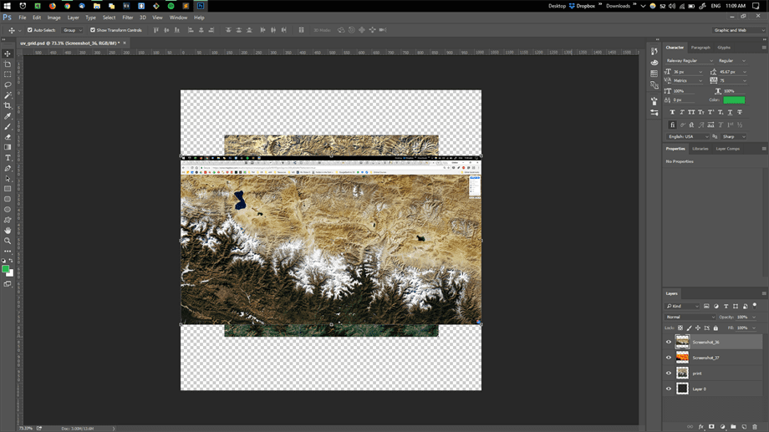This screenshot has height=432, width=769.
Task: Filter layers for type layers
Action: (x=726, y=306)
